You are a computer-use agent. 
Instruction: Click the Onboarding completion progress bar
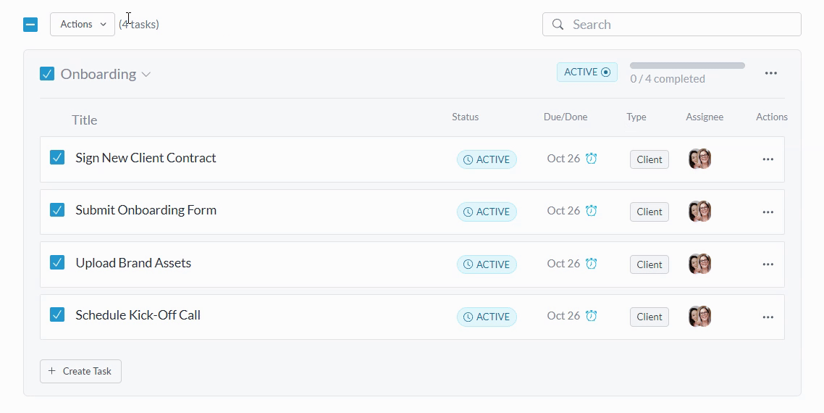(686, 66)
